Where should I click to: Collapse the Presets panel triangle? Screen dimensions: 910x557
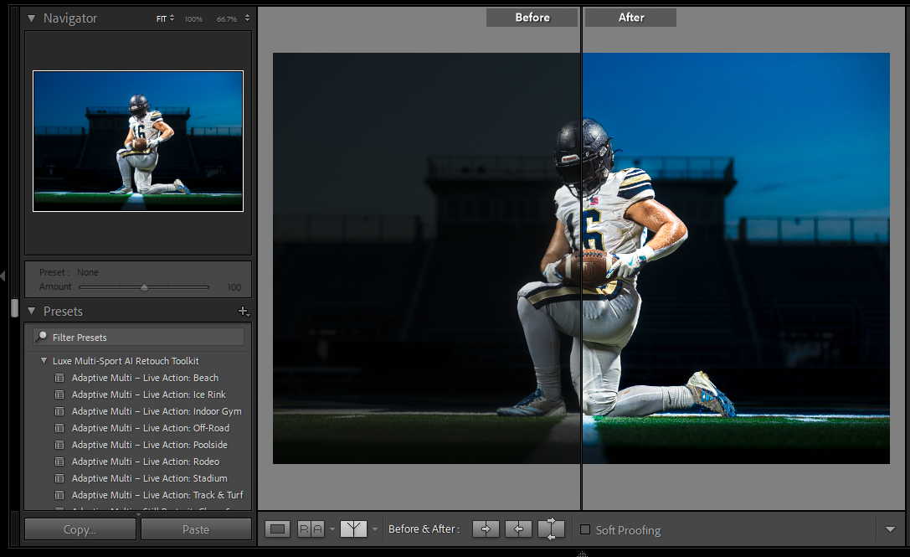pyautogui.click(x=32, y=311)
